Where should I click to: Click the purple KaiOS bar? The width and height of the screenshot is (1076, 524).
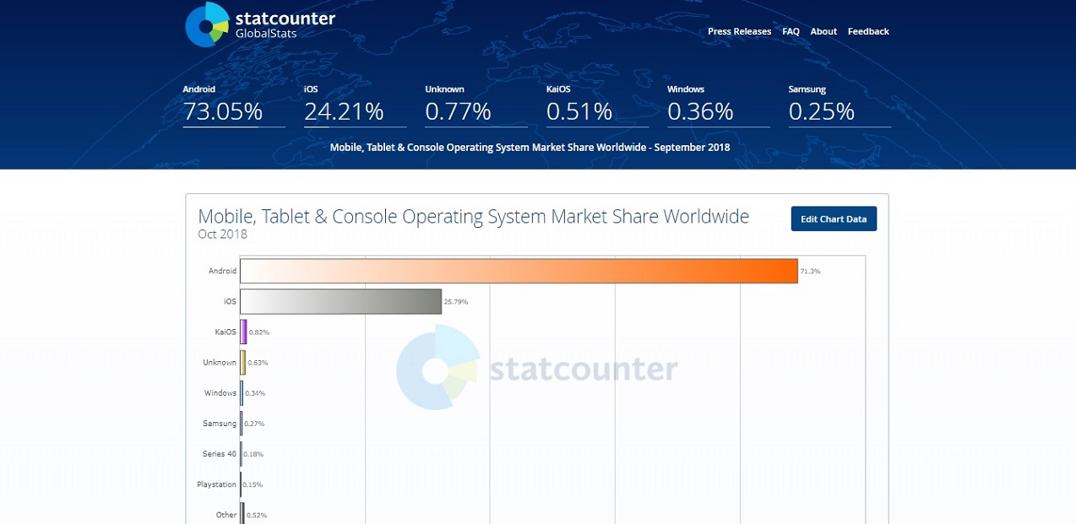click(x=243, y=332)
